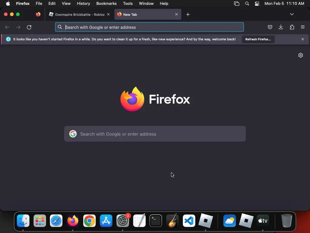The height and width of the screenshot is (233, 310).
Task: Close the Doomspire Brickbattle tab
Action: coord(108,14)
